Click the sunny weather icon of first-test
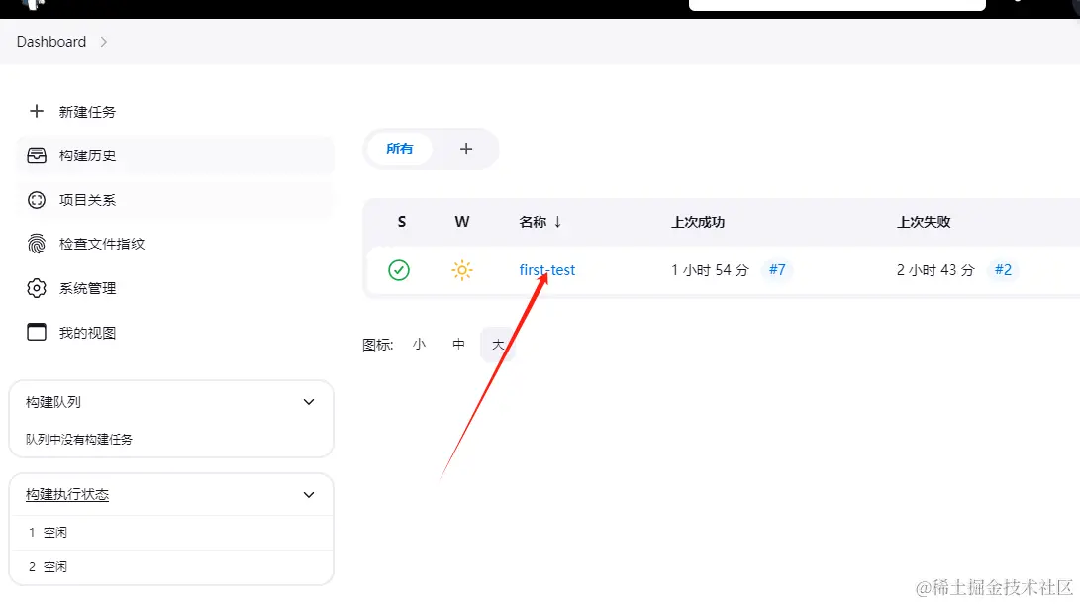This screenshot has width=1080, height=604. 462,270
